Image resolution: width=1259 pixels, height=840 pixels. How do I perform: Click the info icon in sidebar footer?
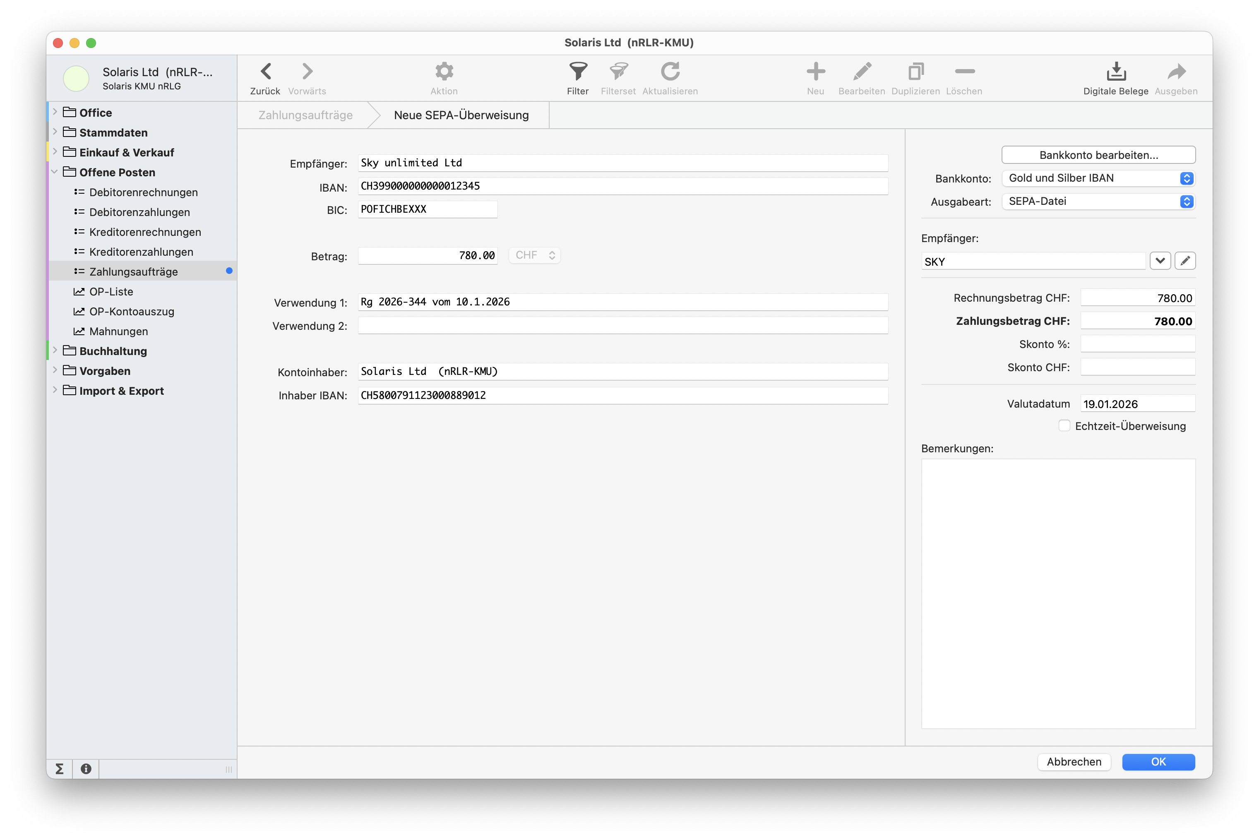point(86,769)
